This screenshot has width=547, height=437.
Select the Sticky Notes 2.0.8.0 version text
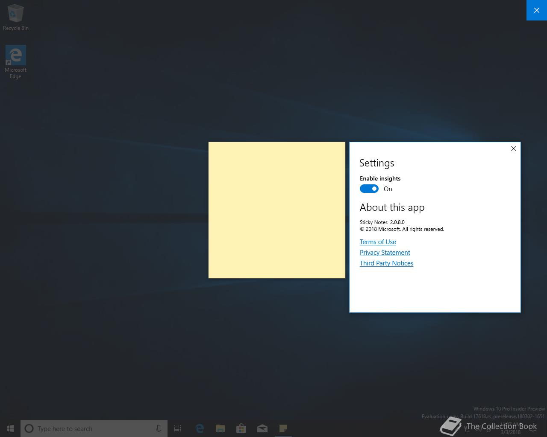382,222
